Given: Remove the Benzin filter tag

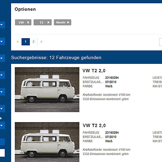Looking at the screenshot, I should tap(68, 22).
